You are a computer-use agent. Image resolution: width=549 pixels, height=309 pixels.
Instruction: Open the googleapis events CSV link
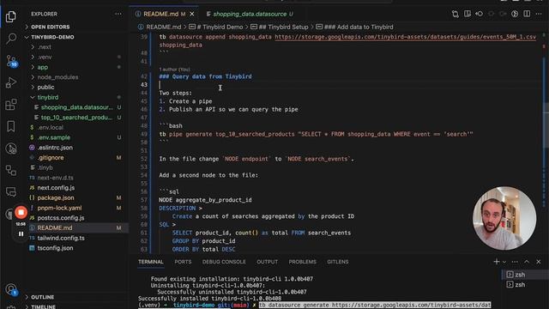coord(405,37)
